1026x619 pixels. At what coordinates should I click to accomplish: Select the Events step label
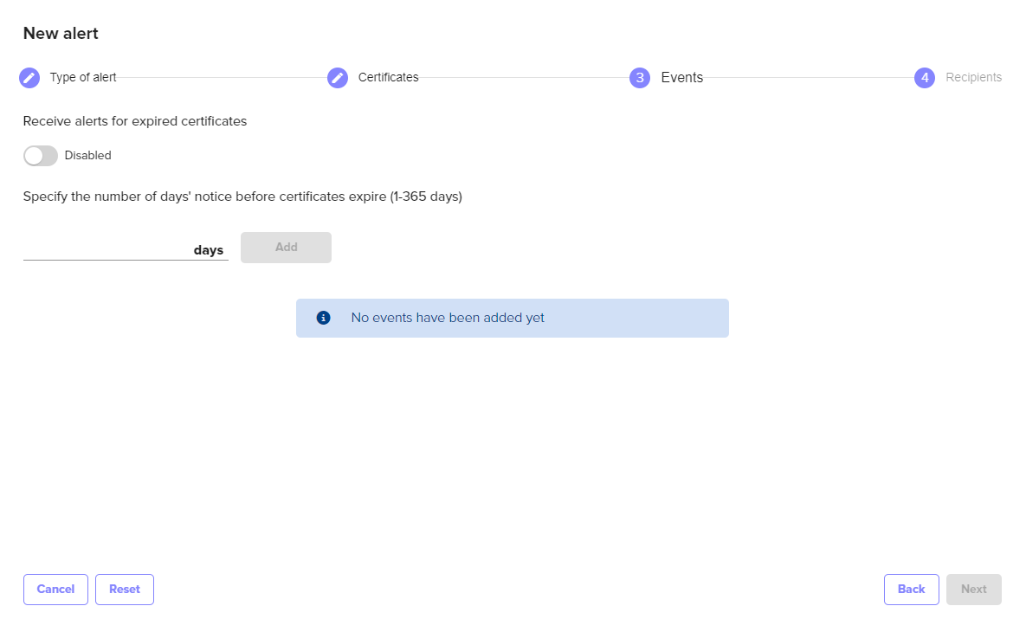682,78
